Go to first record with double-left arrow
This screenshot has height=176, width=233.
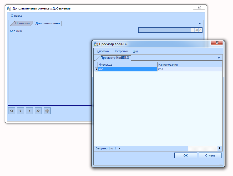coord(12,111)
